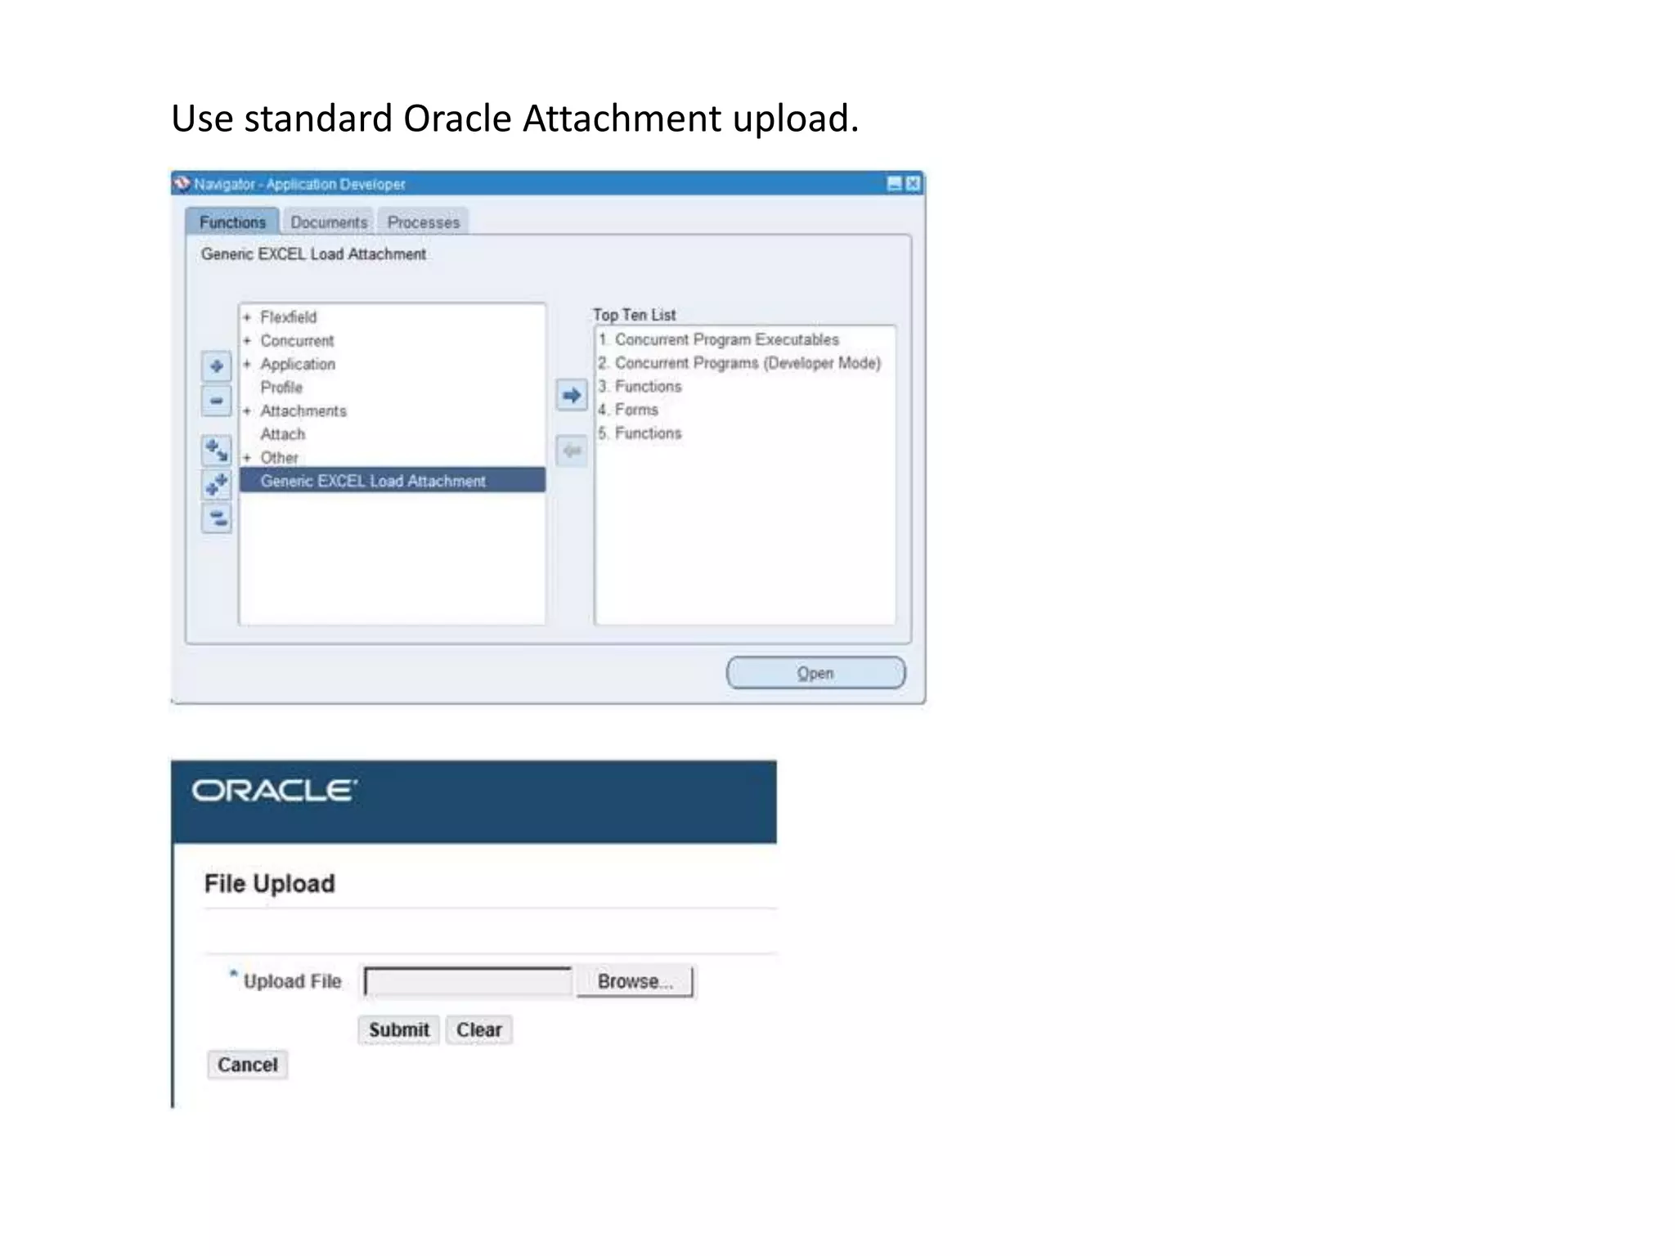The height and width of the screenshot is (1256, 1675).
Task: Click the Browse... button
Action: pyautogui.click(x=635, y=981)
